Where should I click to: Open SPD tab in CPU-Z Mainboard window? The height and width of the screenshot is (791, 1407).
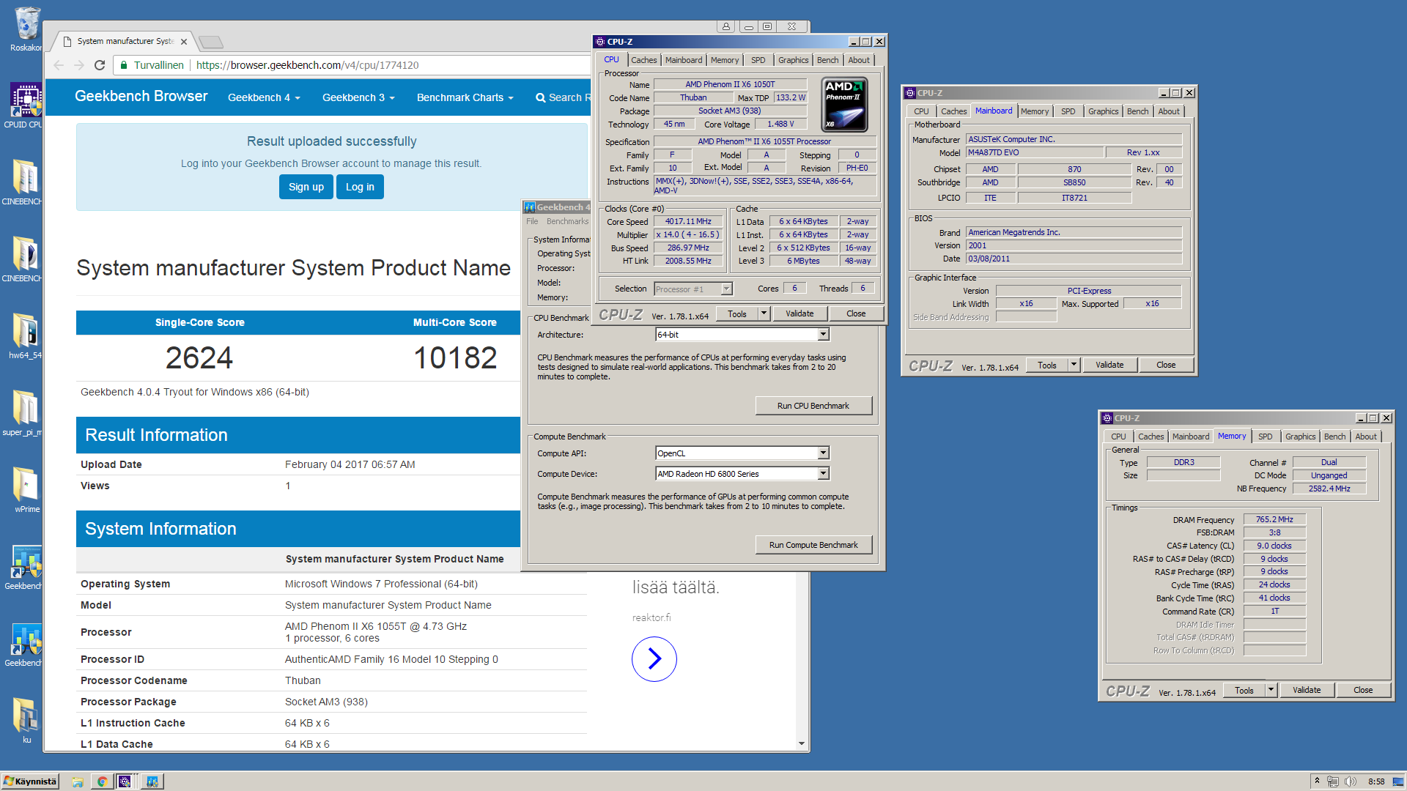(1068, 111)
